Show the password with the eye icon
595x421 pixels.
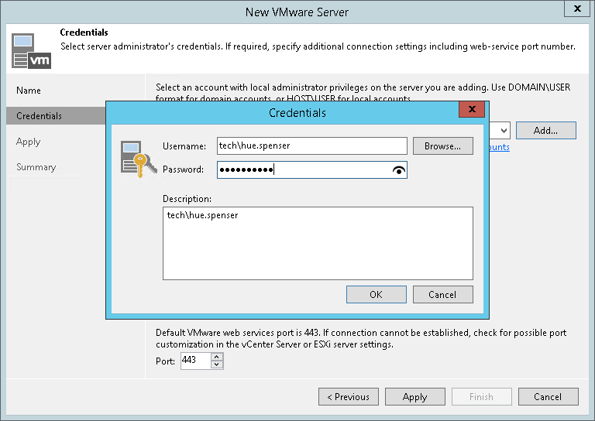point(398,170)
